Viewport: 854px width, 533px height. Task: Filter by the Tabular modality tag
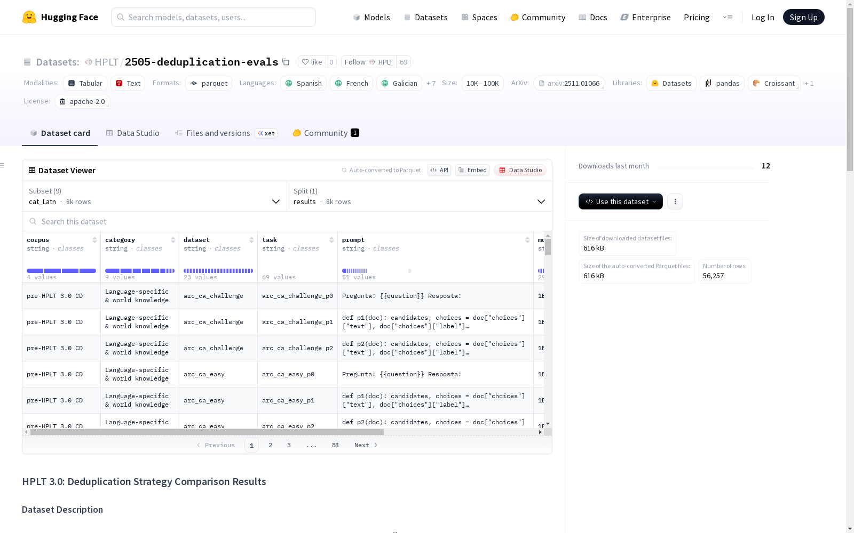(x=85, y=83)
